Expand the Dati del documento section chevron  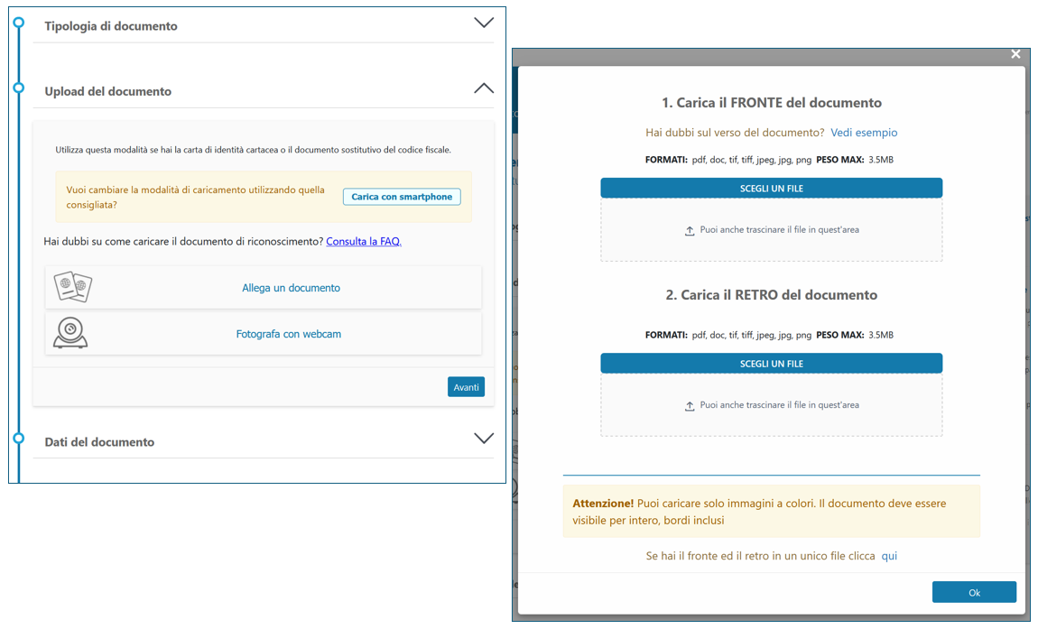click(484, 439)
